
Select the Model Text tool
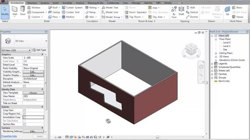coord(110,7)
